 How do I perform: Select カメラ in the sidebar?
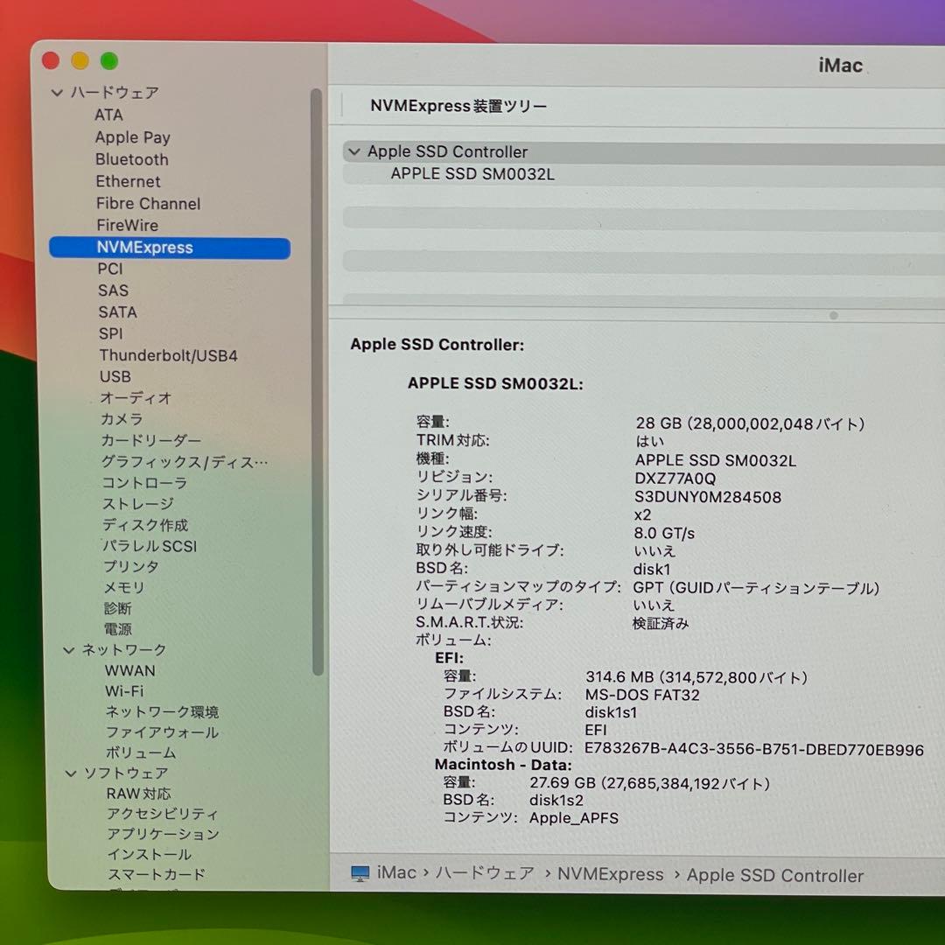coord(123,419)
